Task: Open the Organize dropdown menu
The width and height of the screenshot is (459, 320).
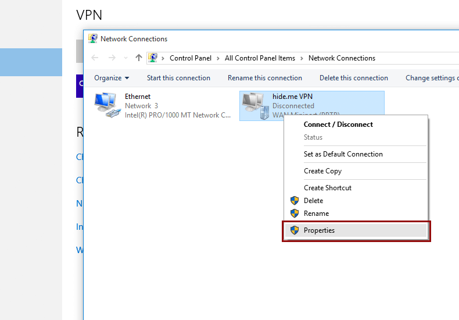Action: pos(112,78)
